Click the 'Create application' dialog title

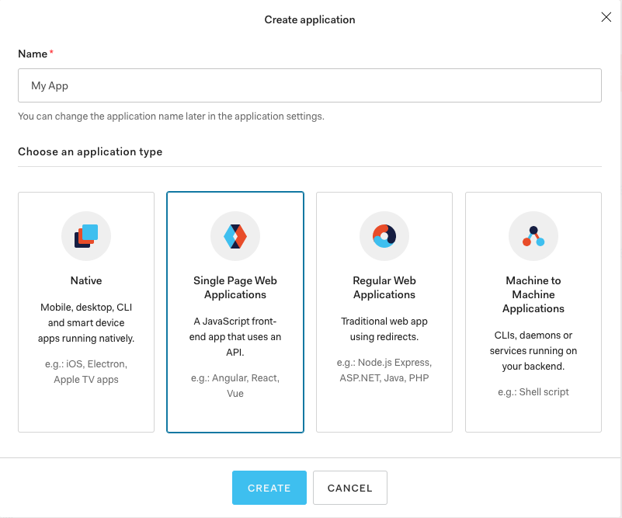point(310,20)
